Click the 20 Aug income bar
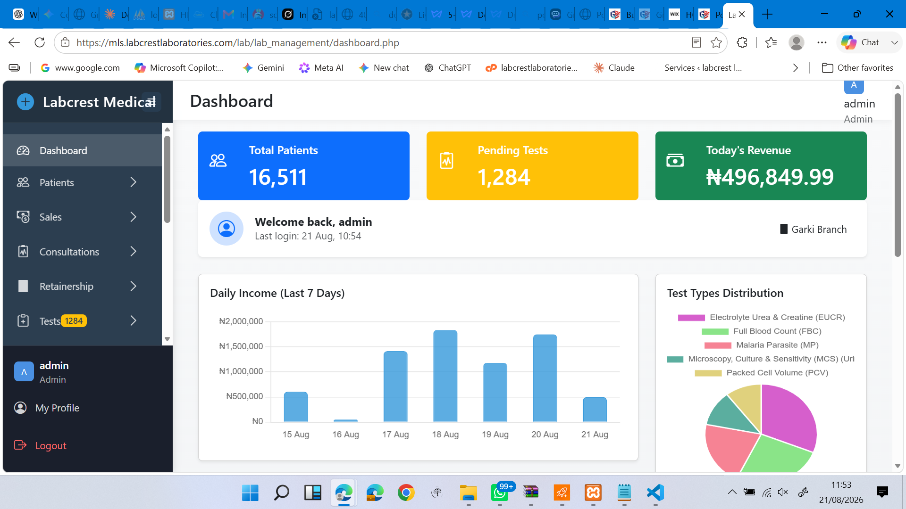Screen dimensions: 906x509 545,378
